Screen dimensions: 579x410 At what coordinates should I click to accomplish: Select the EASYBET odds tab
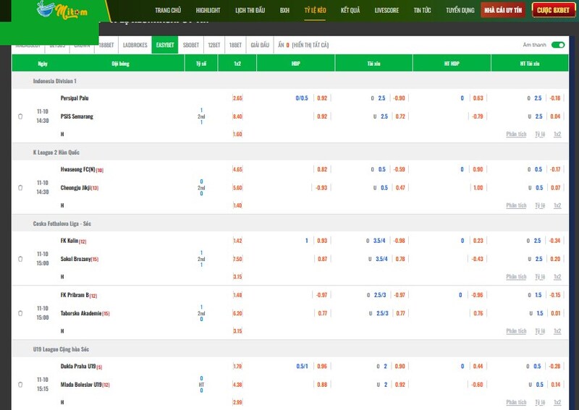coord(165,45)
